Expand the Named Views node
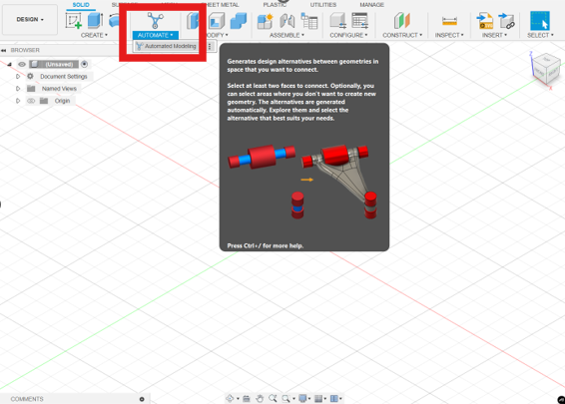 [18, 89]
